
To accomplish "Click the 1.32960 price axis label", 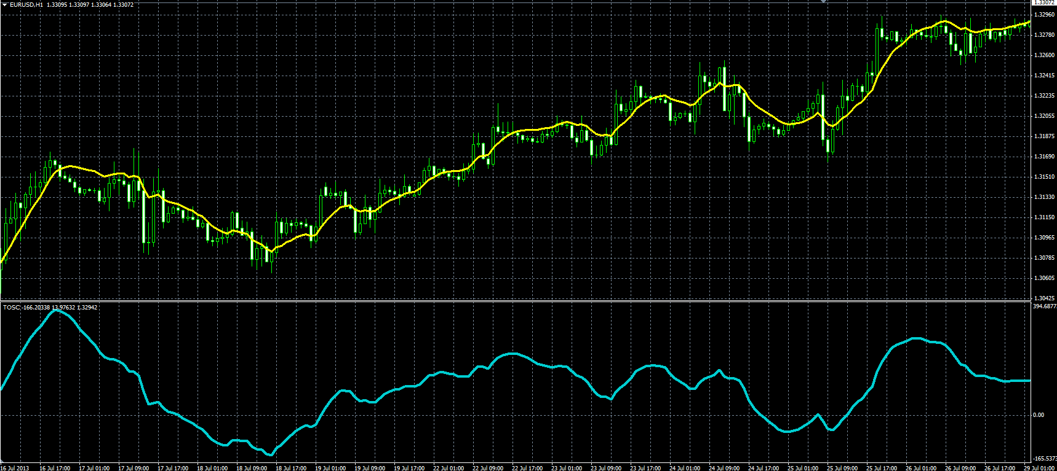I will [x=1043, y=15].
